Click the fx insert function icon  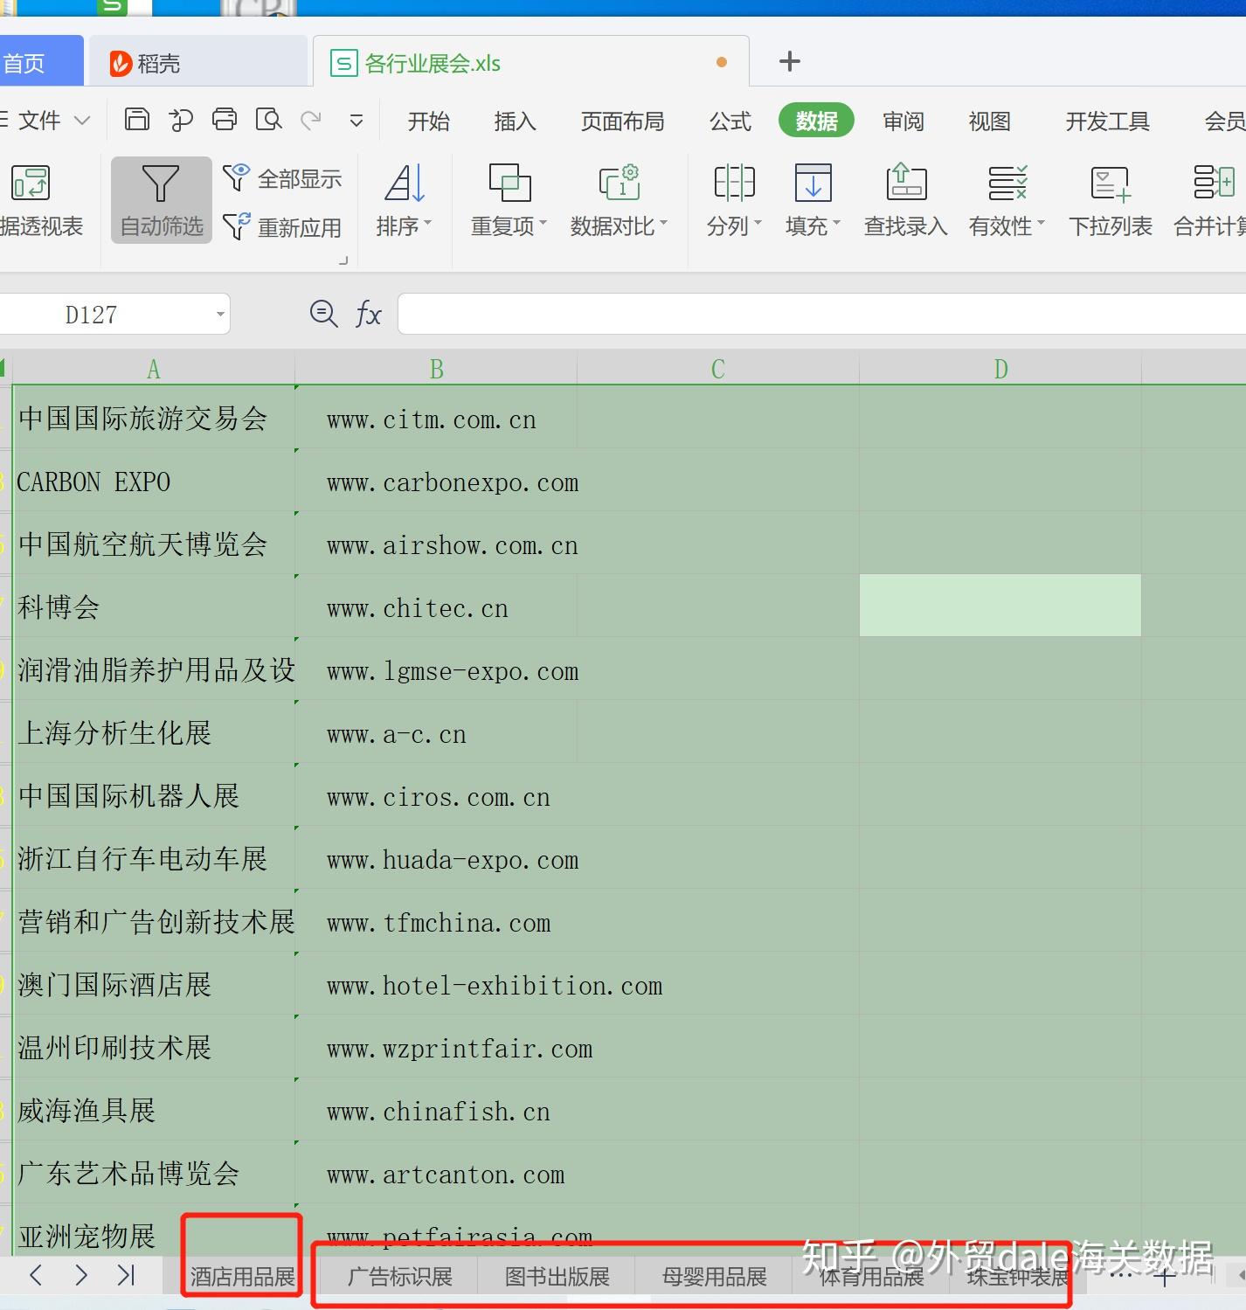pos(369,314)
